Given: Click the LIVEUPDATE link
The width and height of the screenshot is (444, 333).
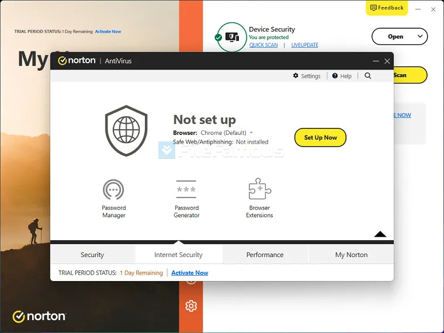Looking at the screenshot, I should coord(305,45).
